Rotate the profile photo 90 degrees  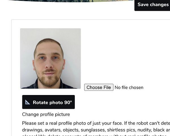48,102
